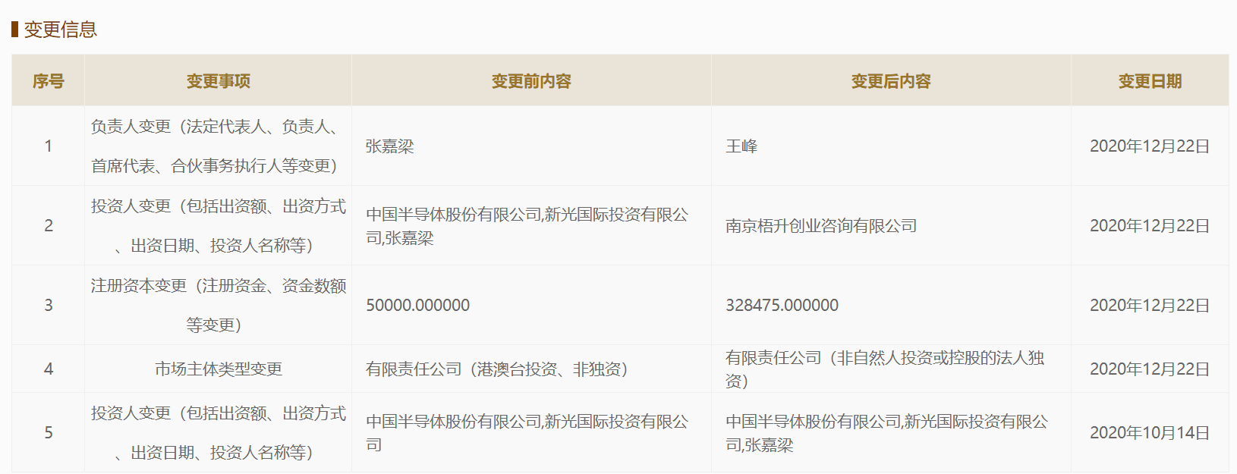1237x474 pixels.
Task: Select the date in row 3
Action: [x=1150, y=306]
